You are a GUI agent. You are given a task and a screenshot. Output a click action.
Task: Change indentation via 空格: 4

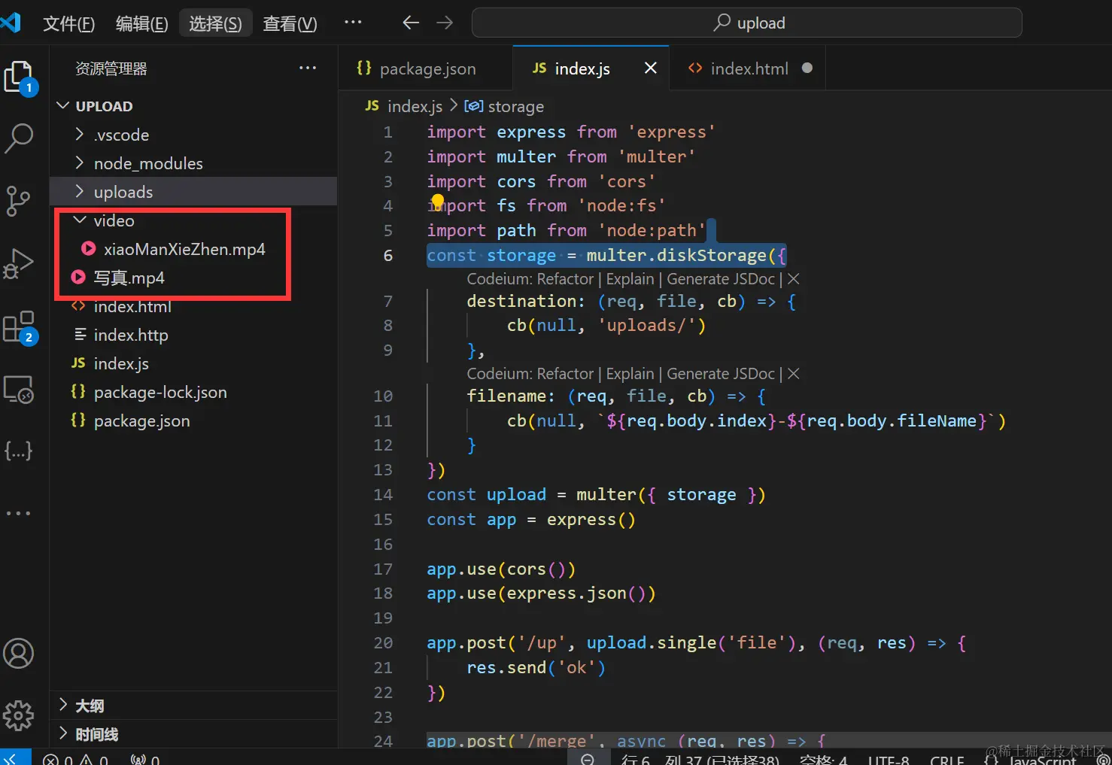click(823, 759)
